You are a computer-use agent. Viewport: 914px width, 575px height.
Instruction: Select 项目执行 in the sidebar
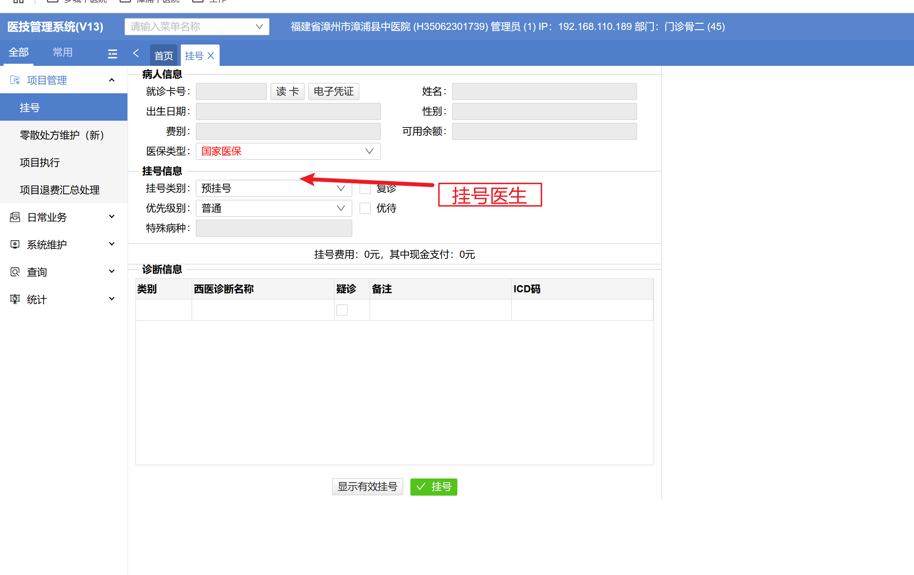pyautogui.click(x=40, y=162)
